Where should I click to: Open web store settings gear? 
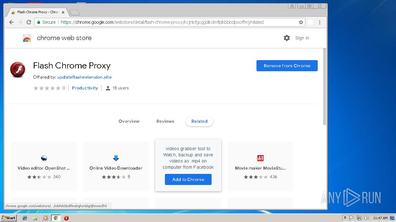[x=287, y=38]
